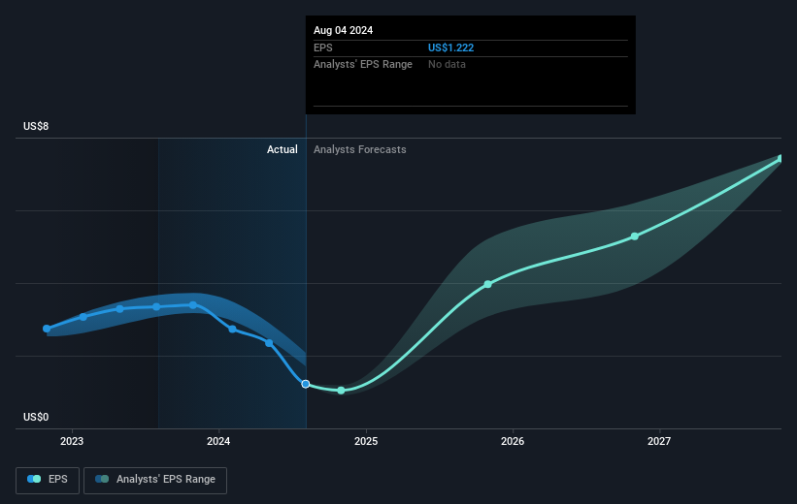Click the 'Aug 04 2024' tooltip date
Screen dimensions: 797x504
point(343,30)
